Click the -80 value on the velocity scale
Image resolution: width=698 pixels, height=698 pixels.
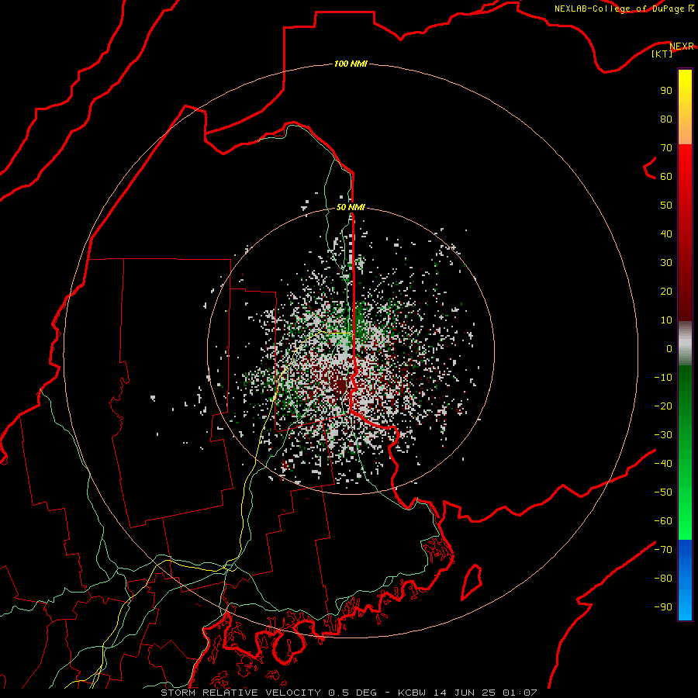coord(663,579)
